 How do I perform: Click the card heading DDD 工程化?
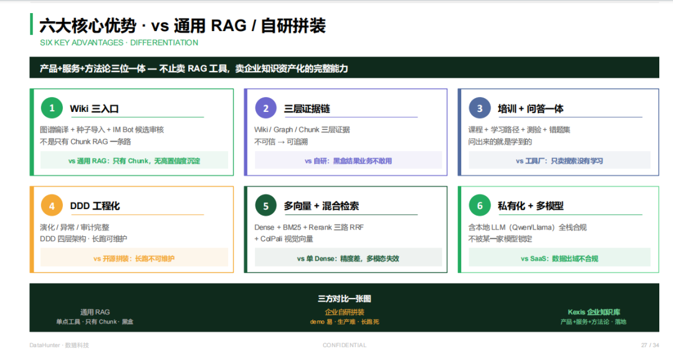pyautogui.click(x=95, y=206)
